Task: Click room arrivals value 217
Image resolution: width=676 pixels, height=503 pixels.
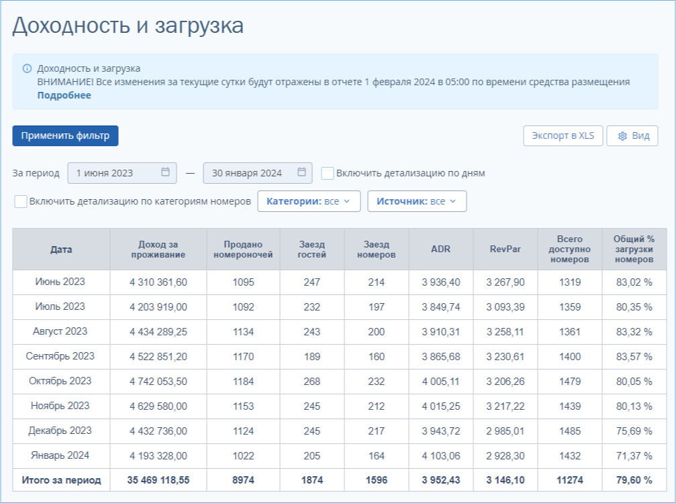Action: click(x=377, y=431)
